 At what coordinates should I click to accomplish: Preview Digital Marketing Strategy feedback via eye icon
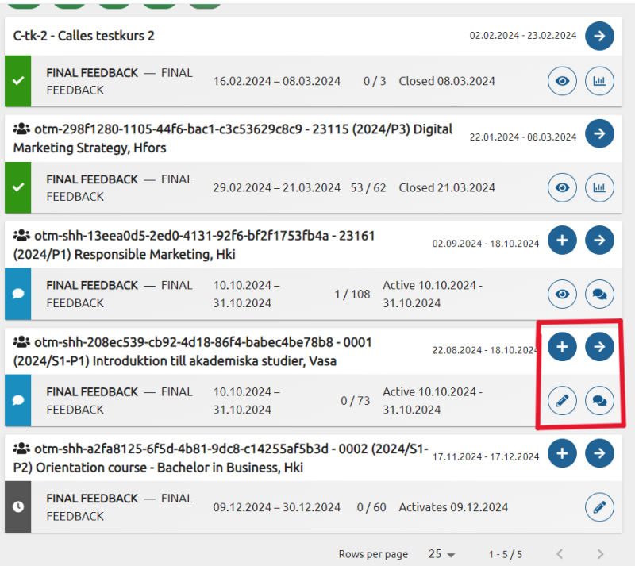click(x=562, y=188)
